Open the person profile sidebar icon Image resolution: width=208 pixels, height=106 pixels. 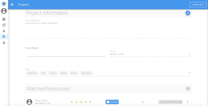(x=4, y=31)
